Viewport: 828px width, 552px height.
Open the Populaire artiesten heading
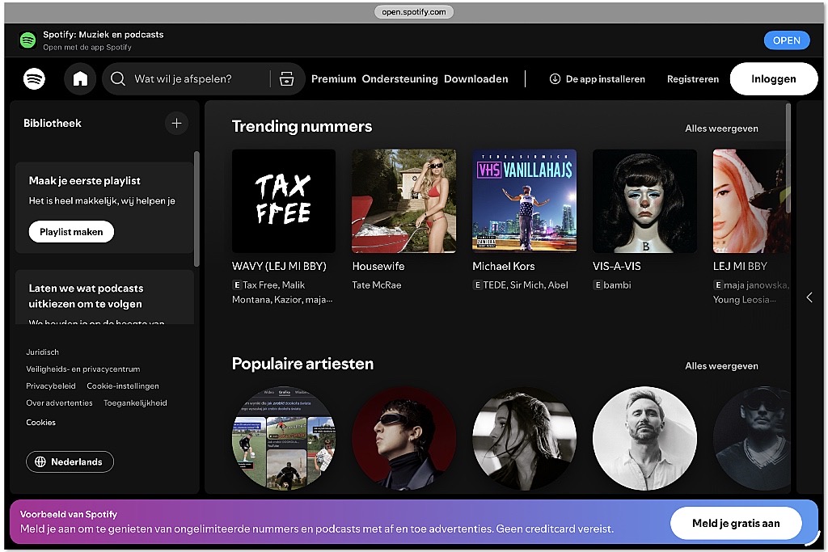pos(302,364)
